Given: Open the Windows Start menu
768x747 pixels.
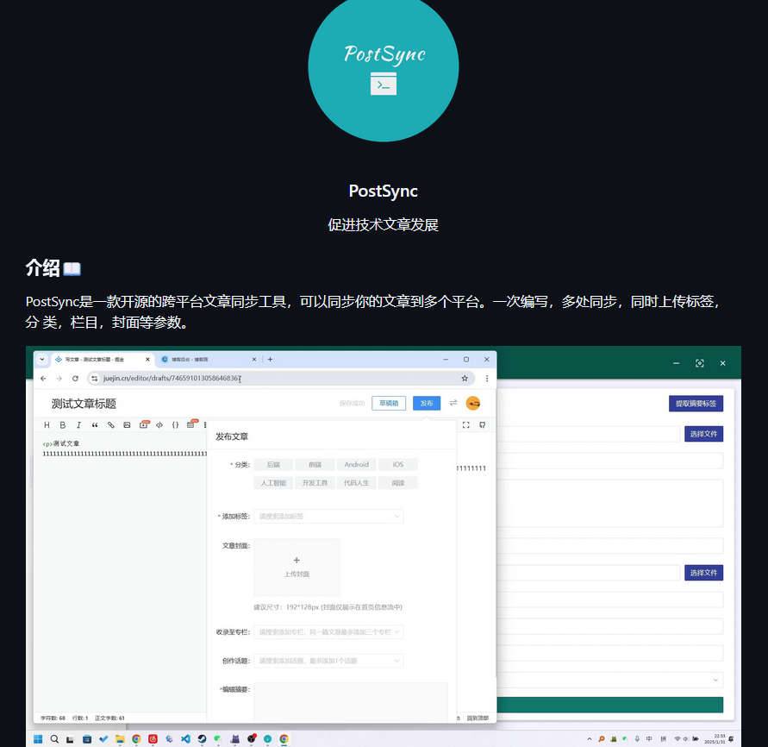Looking at the screenshot, I should click(38, 738).
